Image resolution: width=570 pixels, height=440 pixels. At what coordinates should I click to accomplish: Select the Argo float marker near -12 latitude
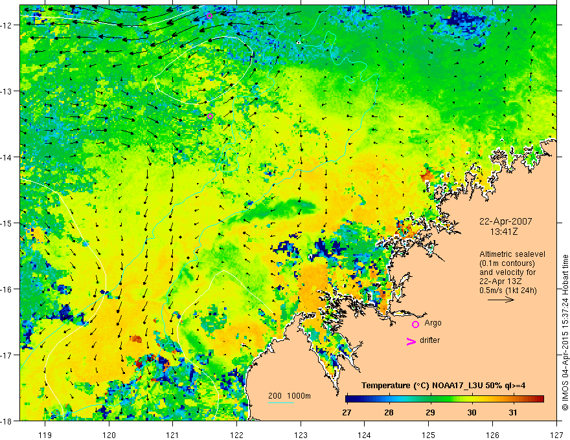[x=209, y=16]
